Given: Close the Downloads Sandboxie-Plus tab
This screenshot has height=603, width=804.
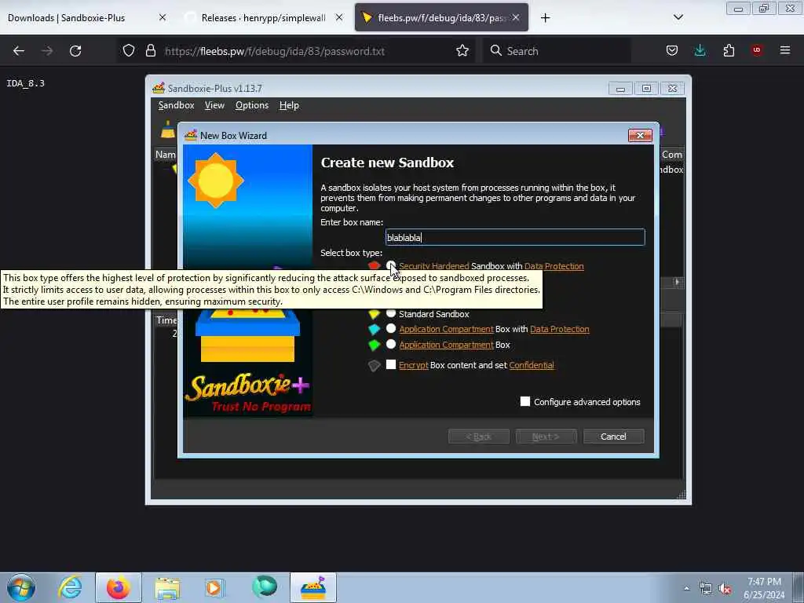Looking at the screenshot, I should (162, 17).
